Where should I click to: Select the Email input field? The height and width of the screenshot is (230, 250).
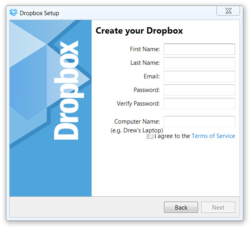(199, 76)
